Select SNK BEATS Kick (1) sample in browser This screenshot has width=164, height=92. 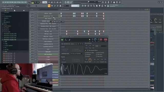coord(10,53)
